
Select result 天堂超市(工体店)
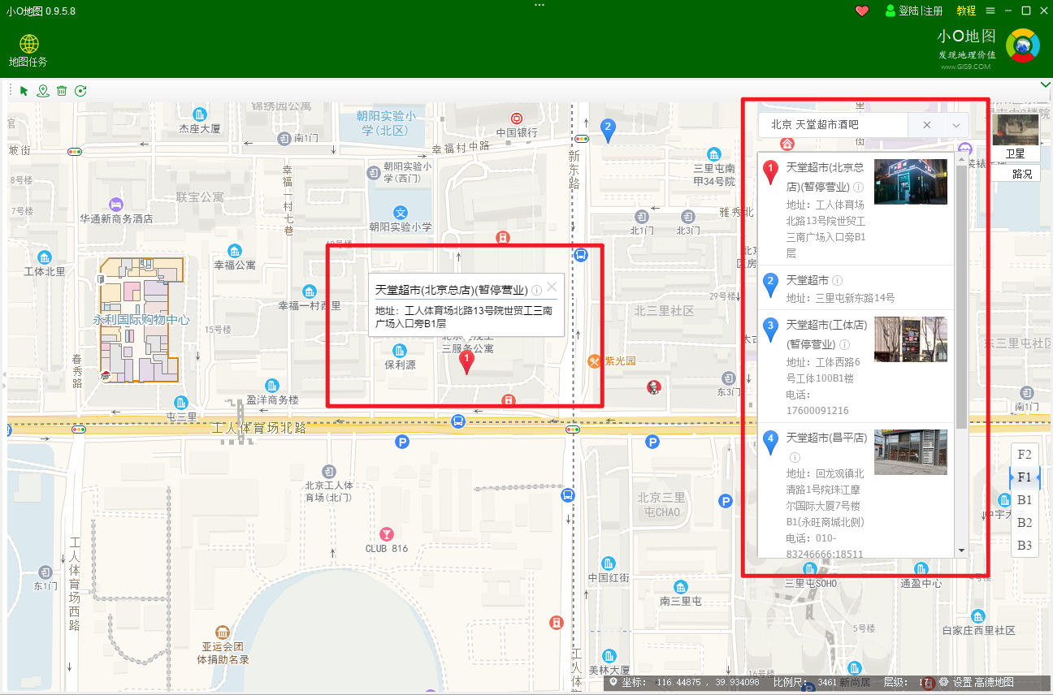click(856, 366)
